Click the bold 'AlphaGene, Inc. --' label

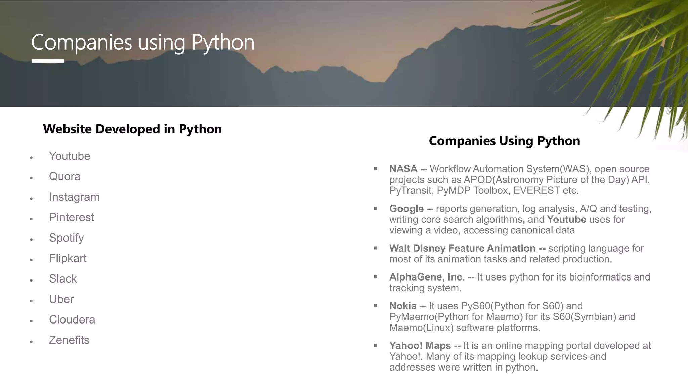click(432, 277)
